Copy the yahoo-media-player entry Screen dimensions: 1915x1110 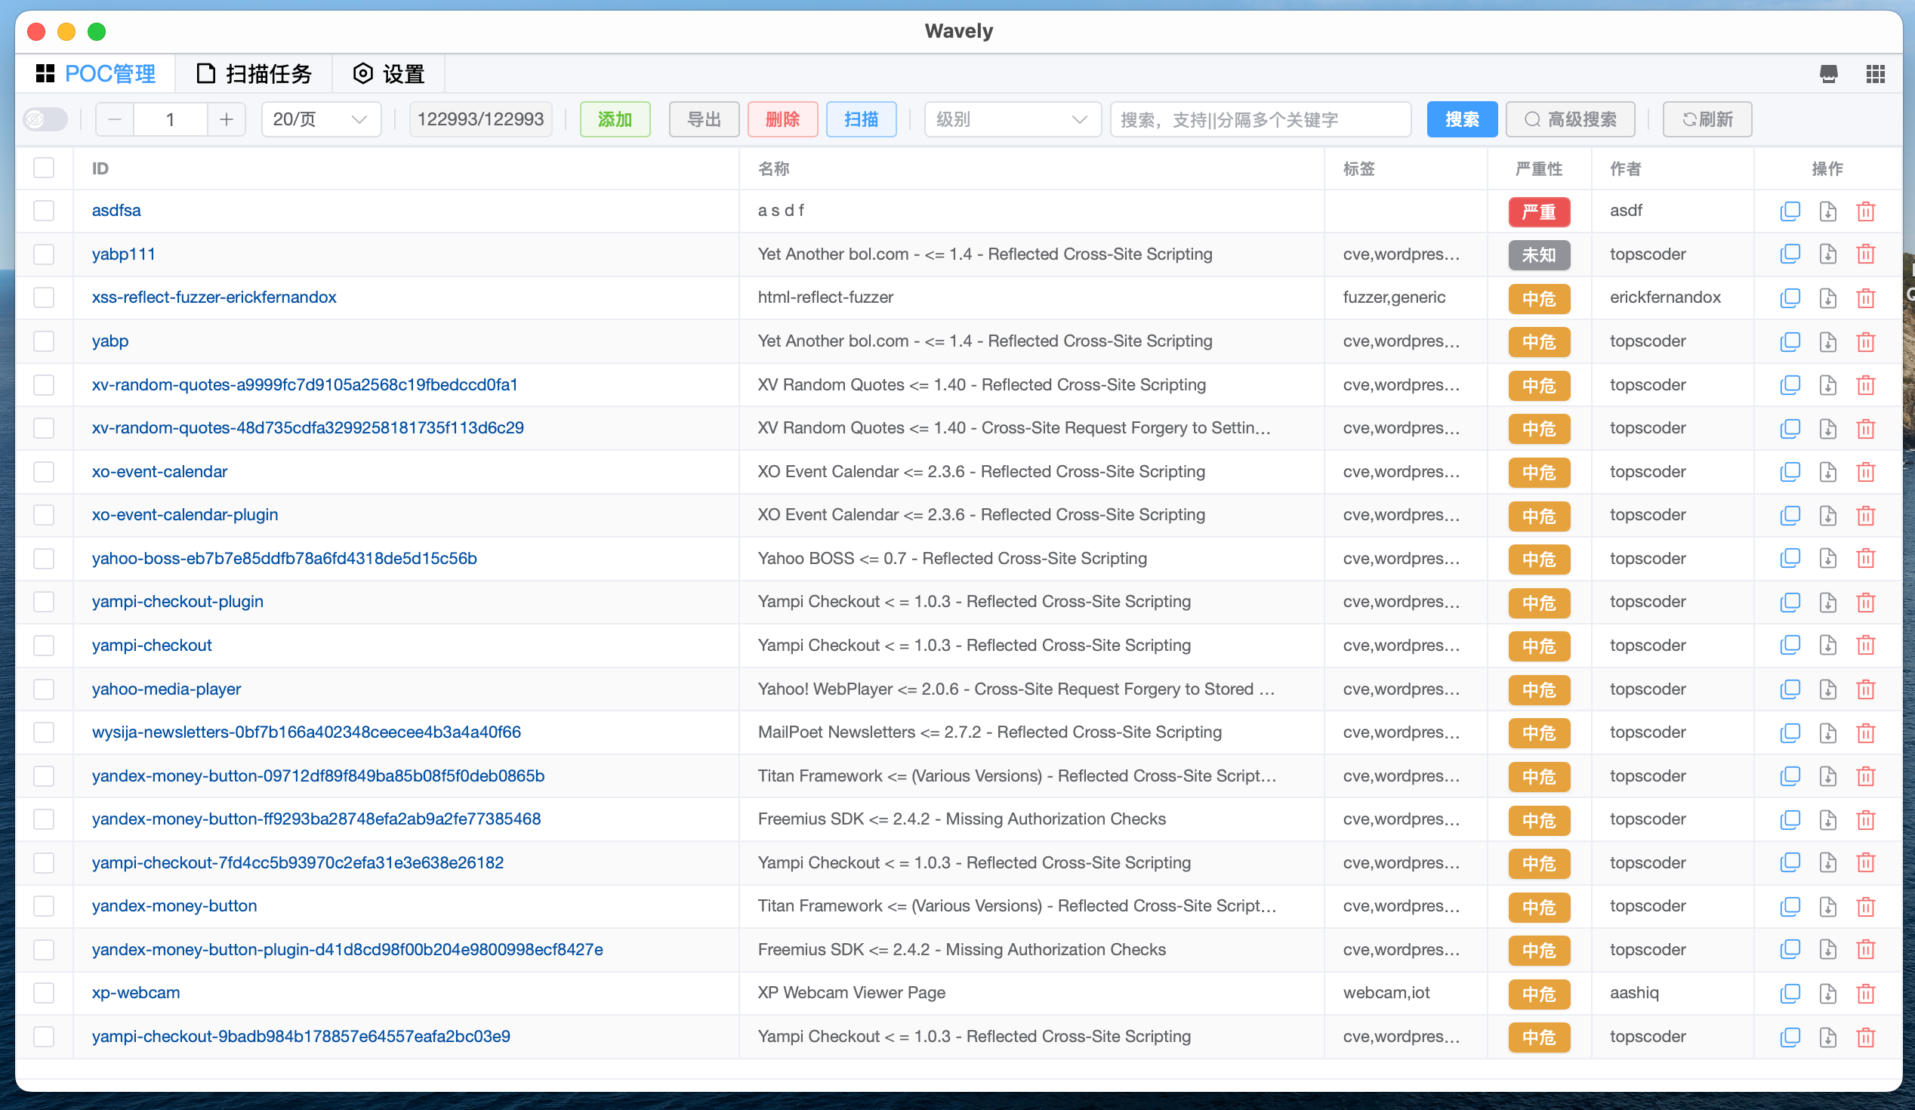click(x=1790, y=689)
